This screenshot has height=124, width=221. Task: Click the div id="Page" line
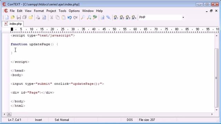[32, 93]
